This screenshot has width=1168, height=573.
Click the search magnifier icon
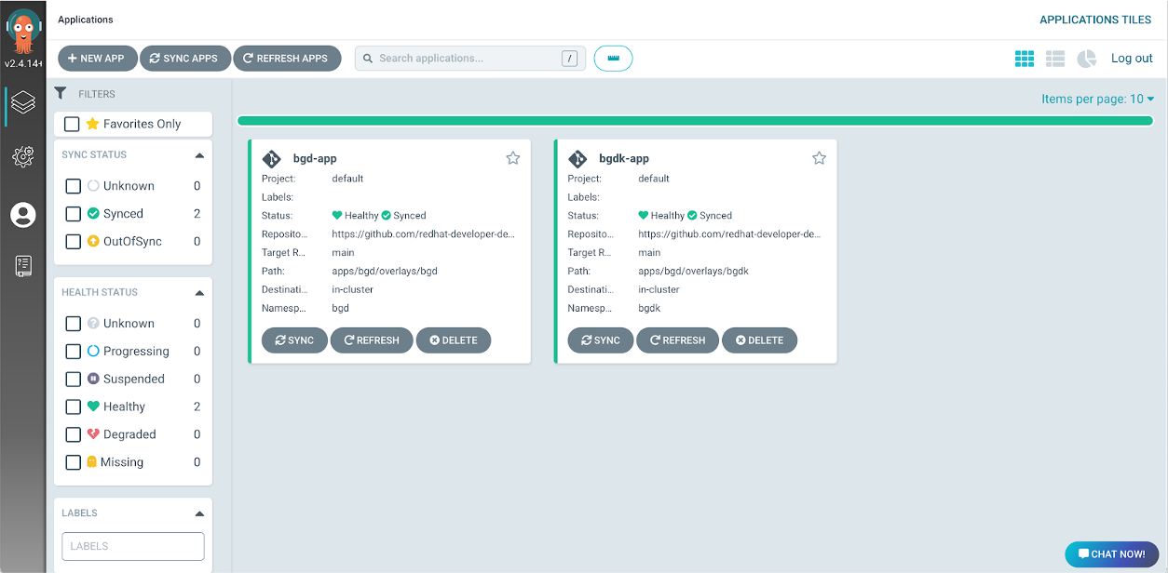point(367,59)
